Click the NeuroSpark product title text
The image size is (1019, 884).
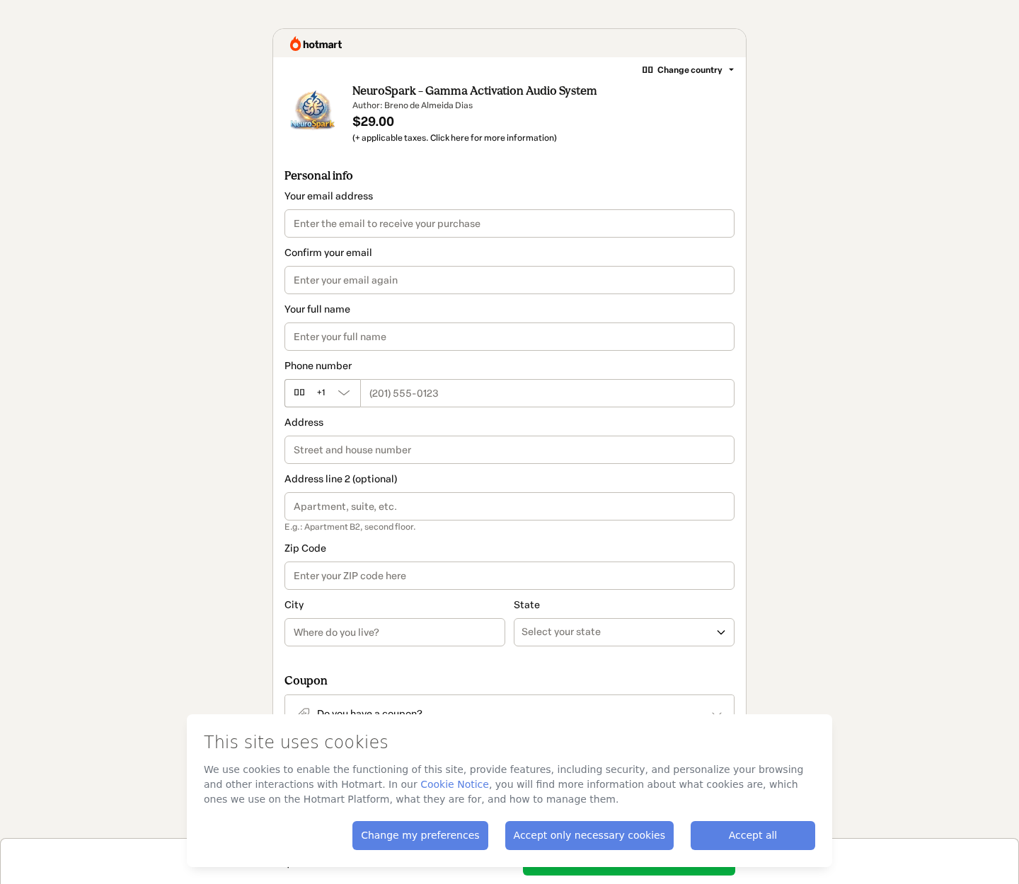click(474, 91)
